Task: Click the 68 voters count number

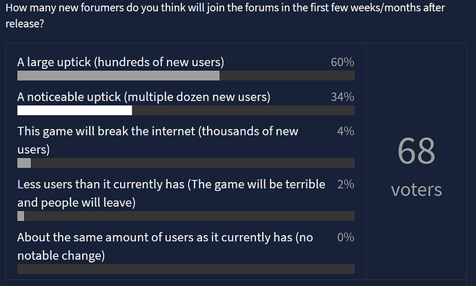Action: point(416,151)
